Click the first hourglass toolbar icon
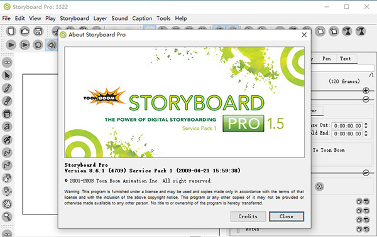The image size is (377, 237). pyautogui.click(x=347, y=31)
